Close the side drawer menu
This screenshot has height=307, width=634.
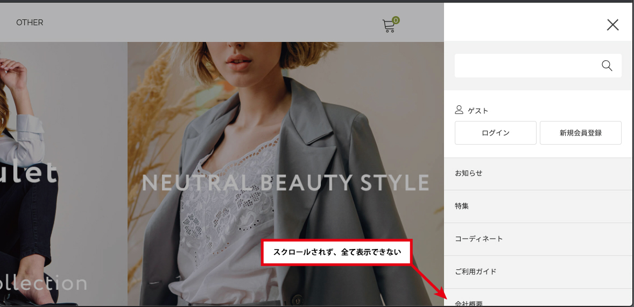(612, 25)
